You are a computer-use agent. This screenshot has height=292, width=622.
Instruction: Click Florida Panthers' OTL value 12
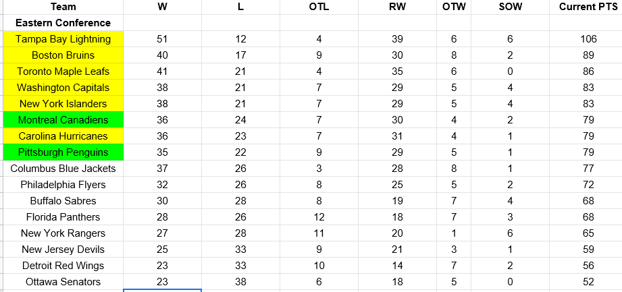click(x=319, y=216)
